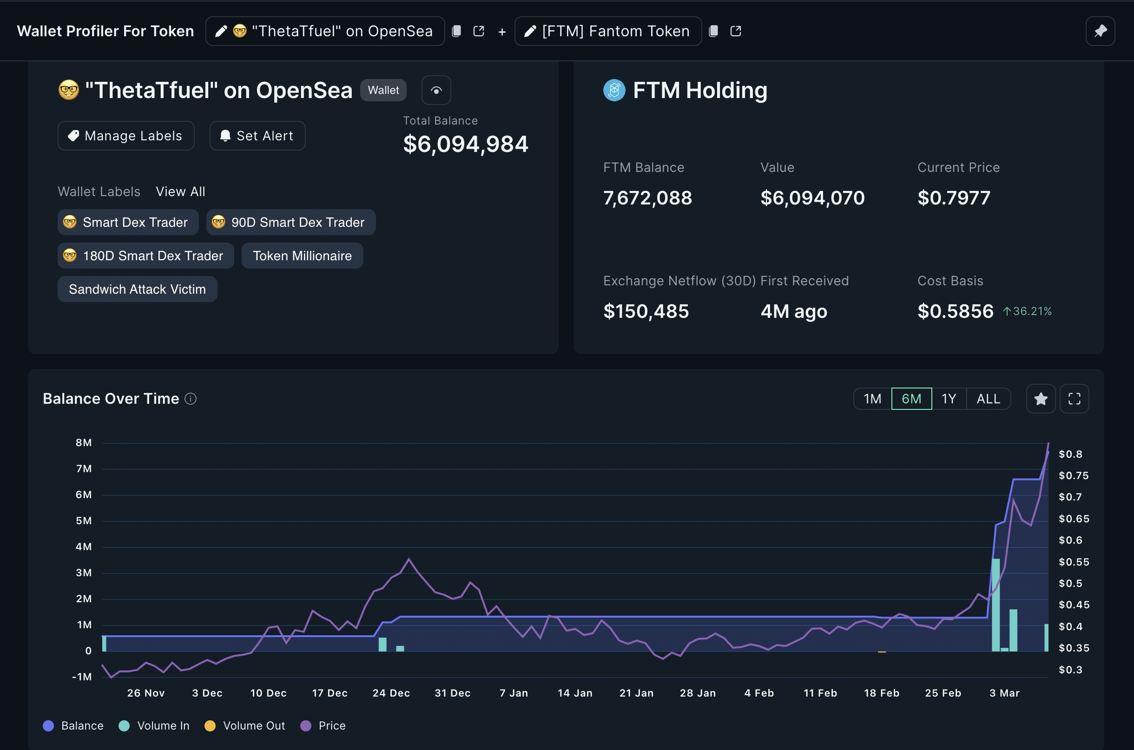The height and width of the screenshot is (750, 1134).
Task: Star the Balance Over Time chart
Action: (1041, 398)
